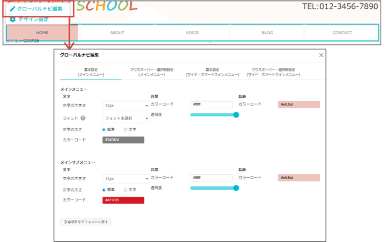Open the フォント未選択 font dropdown

pos(126,118)
